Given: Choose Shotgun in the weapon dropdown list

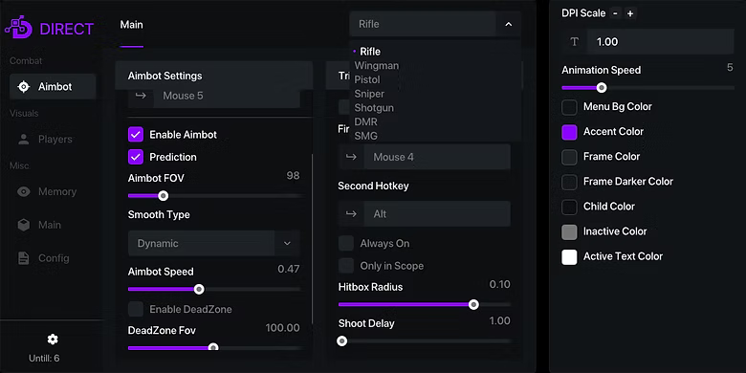Looking at the screenshot, I should point(374,108).
